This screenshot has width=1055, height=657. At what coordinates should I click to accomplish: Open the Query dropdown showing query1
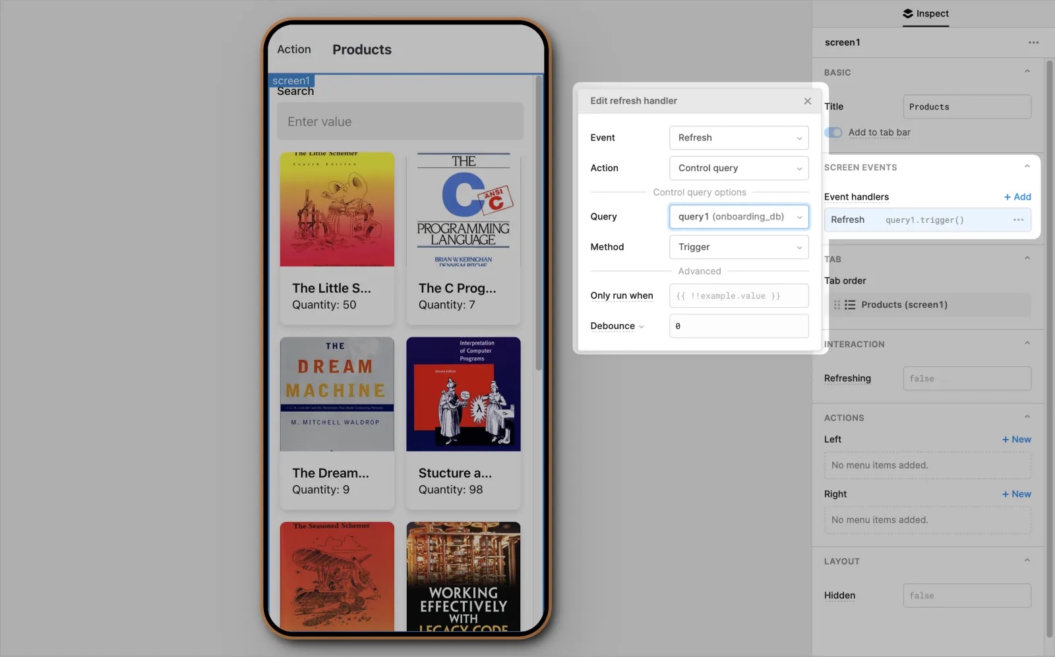(x=738, y=217)
